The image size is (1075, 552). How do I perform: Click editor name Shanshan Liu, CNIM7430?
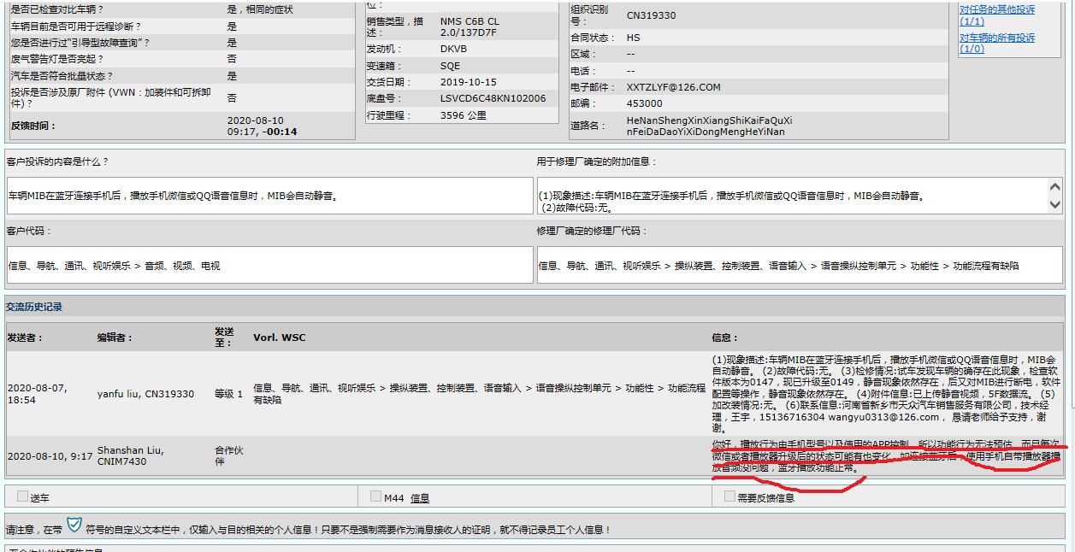click(130, 455)
